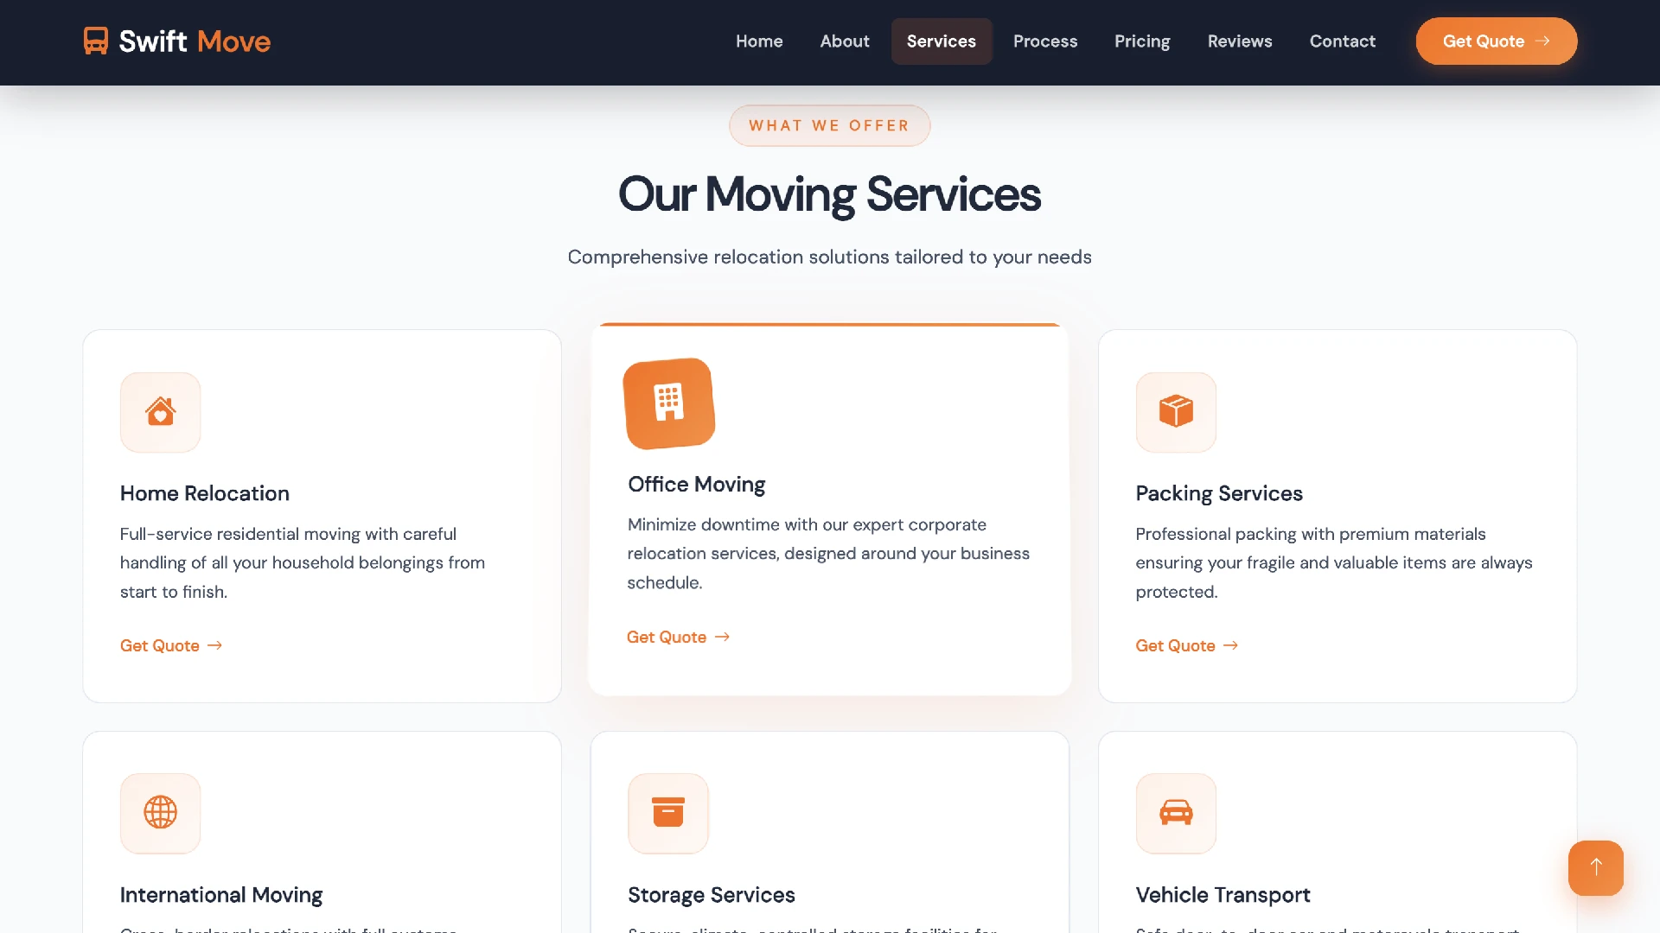Click the WHAT WE OFFER badge
The width and height of the screenshot is (1660, 933).
(830, 125)
